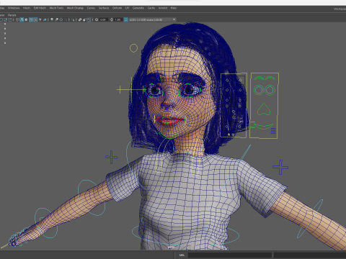Open the Generate menu
Screen dimensions: 346x259
tap(138, 8)
